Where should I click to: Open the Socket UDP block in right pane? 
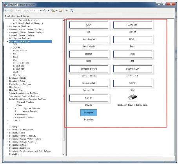89,83
